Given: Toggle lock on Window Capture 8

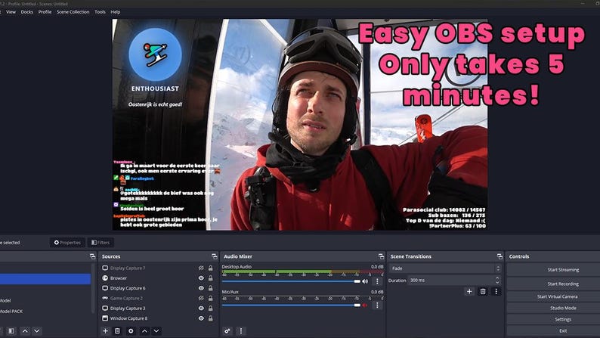Looking at the screenshot, I should [211, 318].
